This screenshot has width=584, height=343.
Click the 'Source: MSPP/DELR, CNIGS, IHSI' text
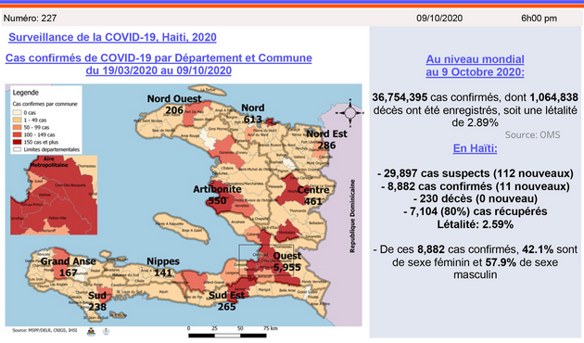pos(44,330)
